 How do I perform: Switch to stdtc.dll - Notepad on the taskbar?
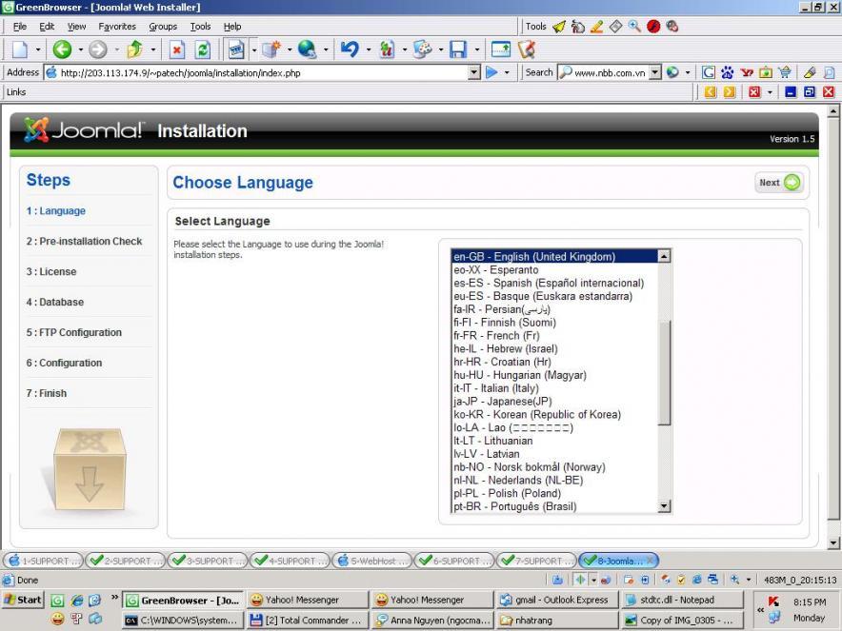click(682, 600)
